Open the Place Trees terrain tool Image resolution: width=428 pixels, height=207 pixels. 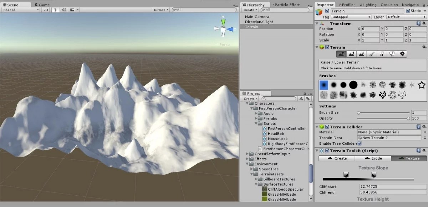[382, 54]
